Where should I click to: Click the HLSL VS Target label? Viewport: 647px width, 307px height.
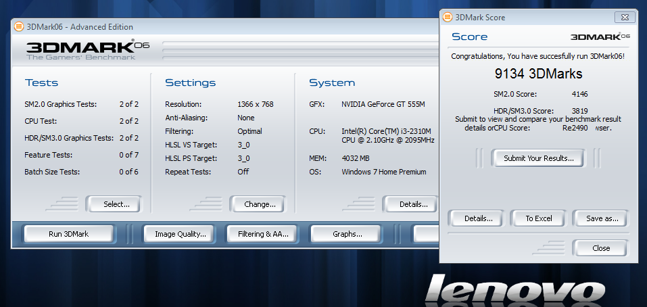pyautogui.click(x=191, y=145)
